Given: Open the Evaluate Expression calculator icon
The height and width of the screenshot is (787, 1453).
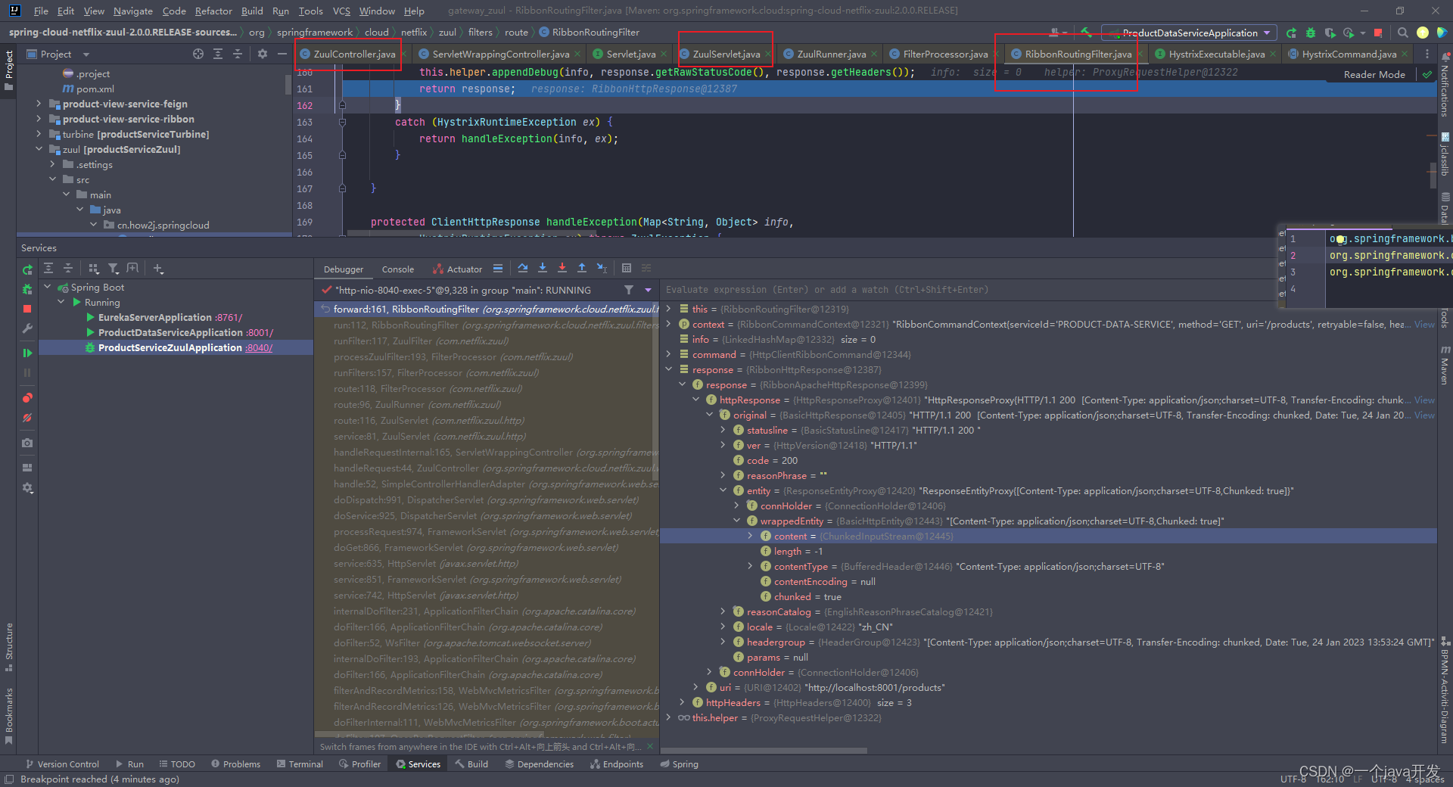Looking at the screenshot, I should coord(627,268).
